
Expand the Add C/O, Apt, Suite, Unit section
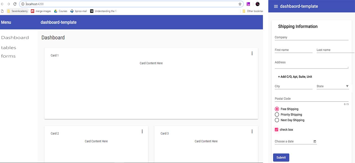tap(294, 76)
